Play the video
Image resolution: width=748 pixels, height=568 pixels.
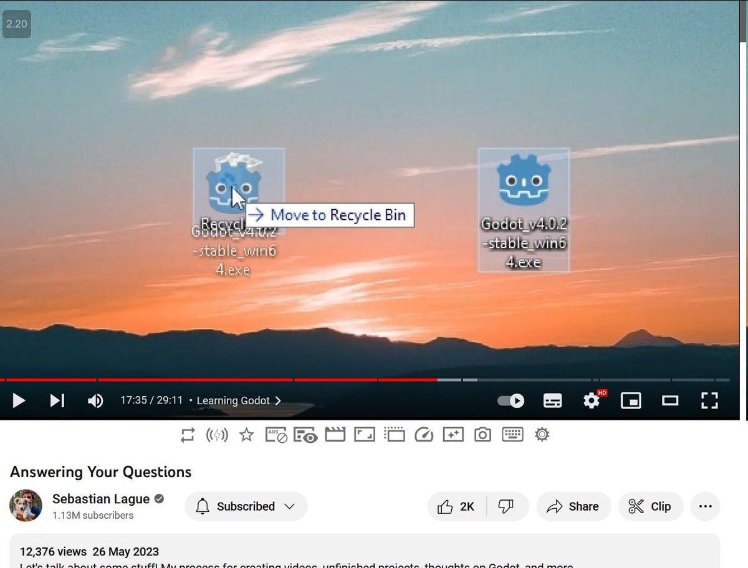19,400
